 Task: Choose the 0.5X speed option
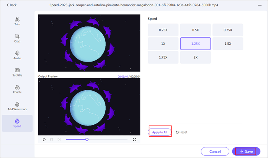point(195,30)
